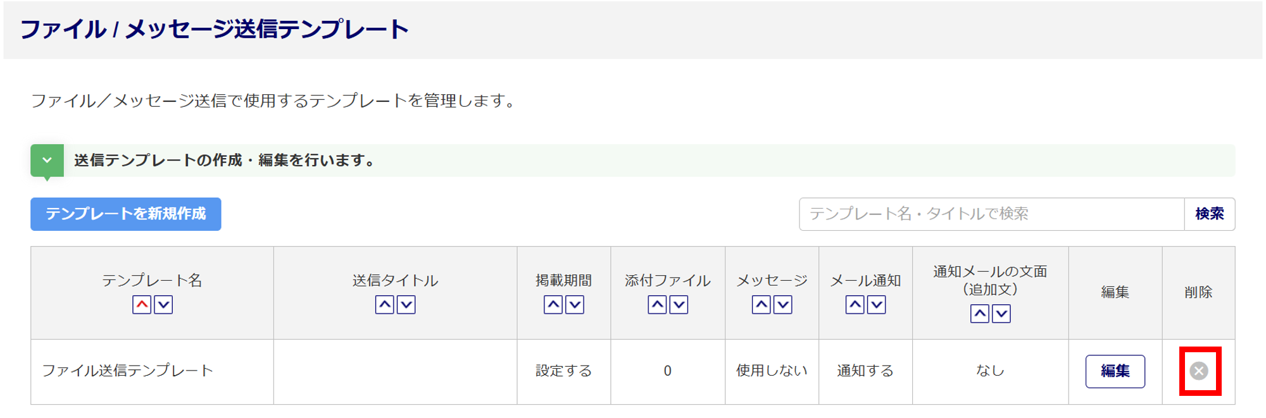Delete ファイル送信テンプレート with the x icon
The width and height of the screenshot is (1266, 418).
pyautogui.click(x=1199, y=371)
